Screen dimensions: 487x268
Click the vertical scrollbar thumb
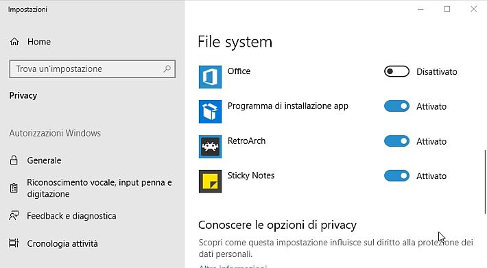[x=485, y=182]
